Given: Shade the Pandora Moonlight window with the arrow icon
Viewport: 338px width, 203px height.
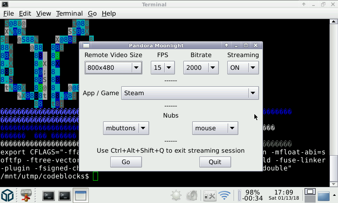Looking at the screenshot, I should tap(226, 45).
